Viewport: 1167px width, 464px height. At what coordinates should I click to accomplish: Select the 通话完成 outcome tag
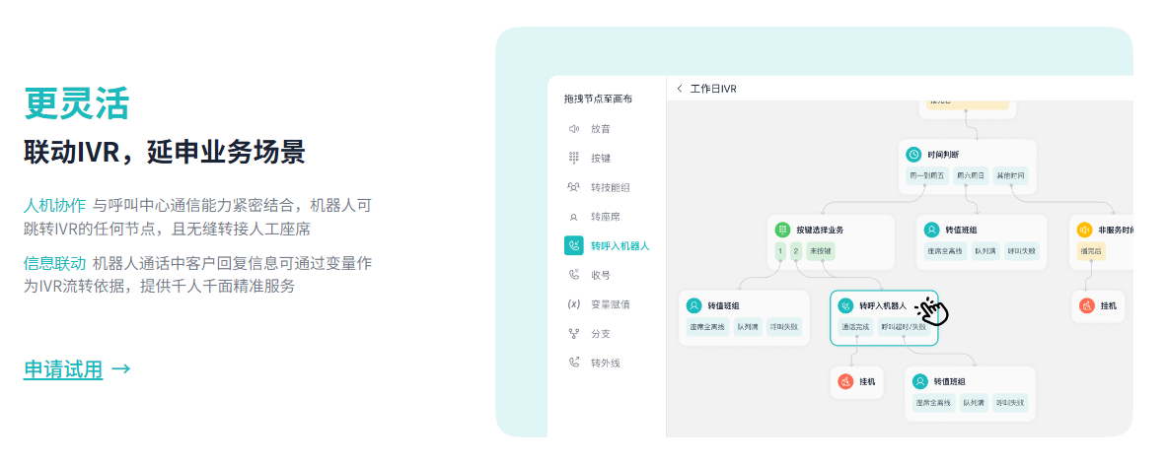(x=854, y=328)
